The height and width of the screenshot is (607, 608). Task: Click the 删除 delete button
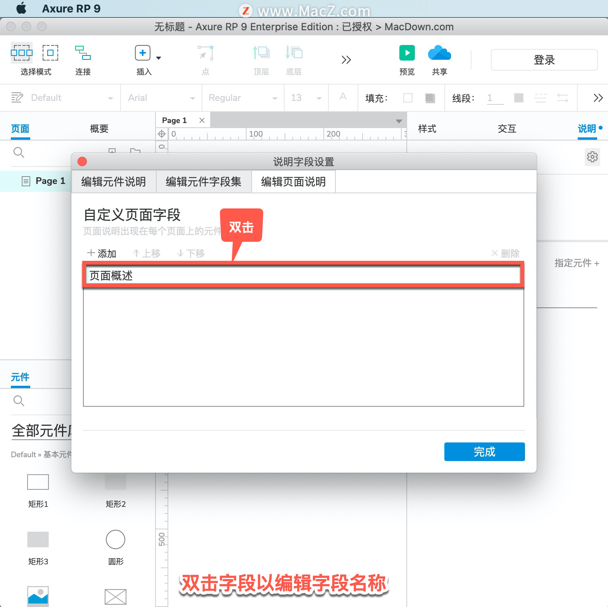tap(505, 253)
